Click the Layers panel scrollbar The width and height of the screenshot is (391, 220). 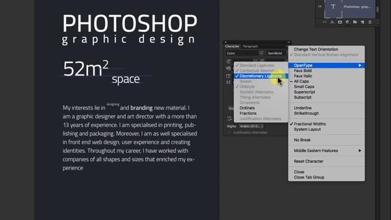[x=378, y=10]
